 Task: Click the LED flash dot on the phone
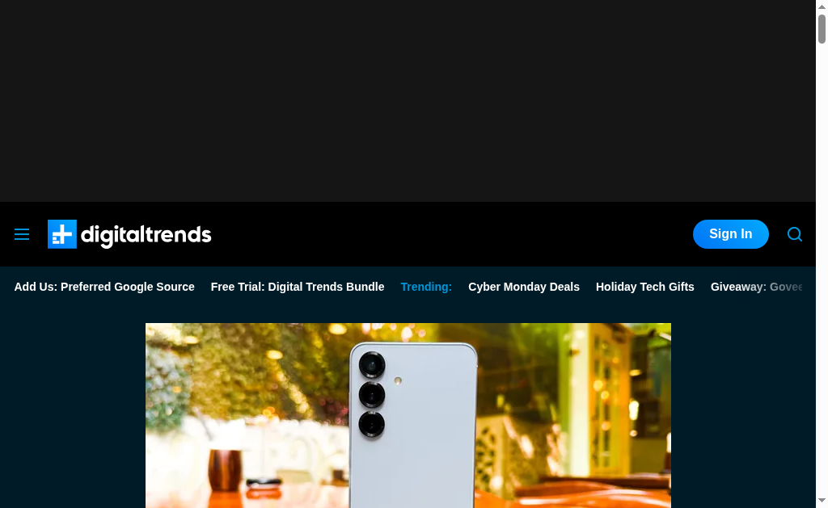[x=398, y=380]
